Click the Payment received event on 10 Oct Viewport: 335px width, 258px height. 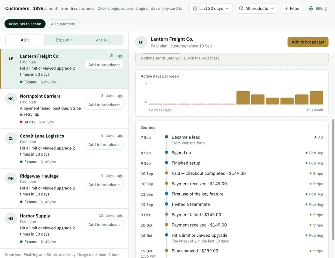tap(199, 225)
